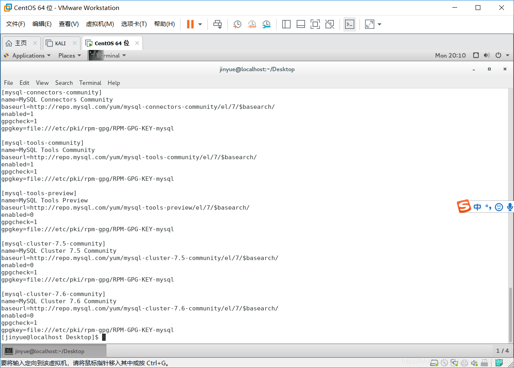
Task: Open the 查看(V) menu
Action: (69, 24)
